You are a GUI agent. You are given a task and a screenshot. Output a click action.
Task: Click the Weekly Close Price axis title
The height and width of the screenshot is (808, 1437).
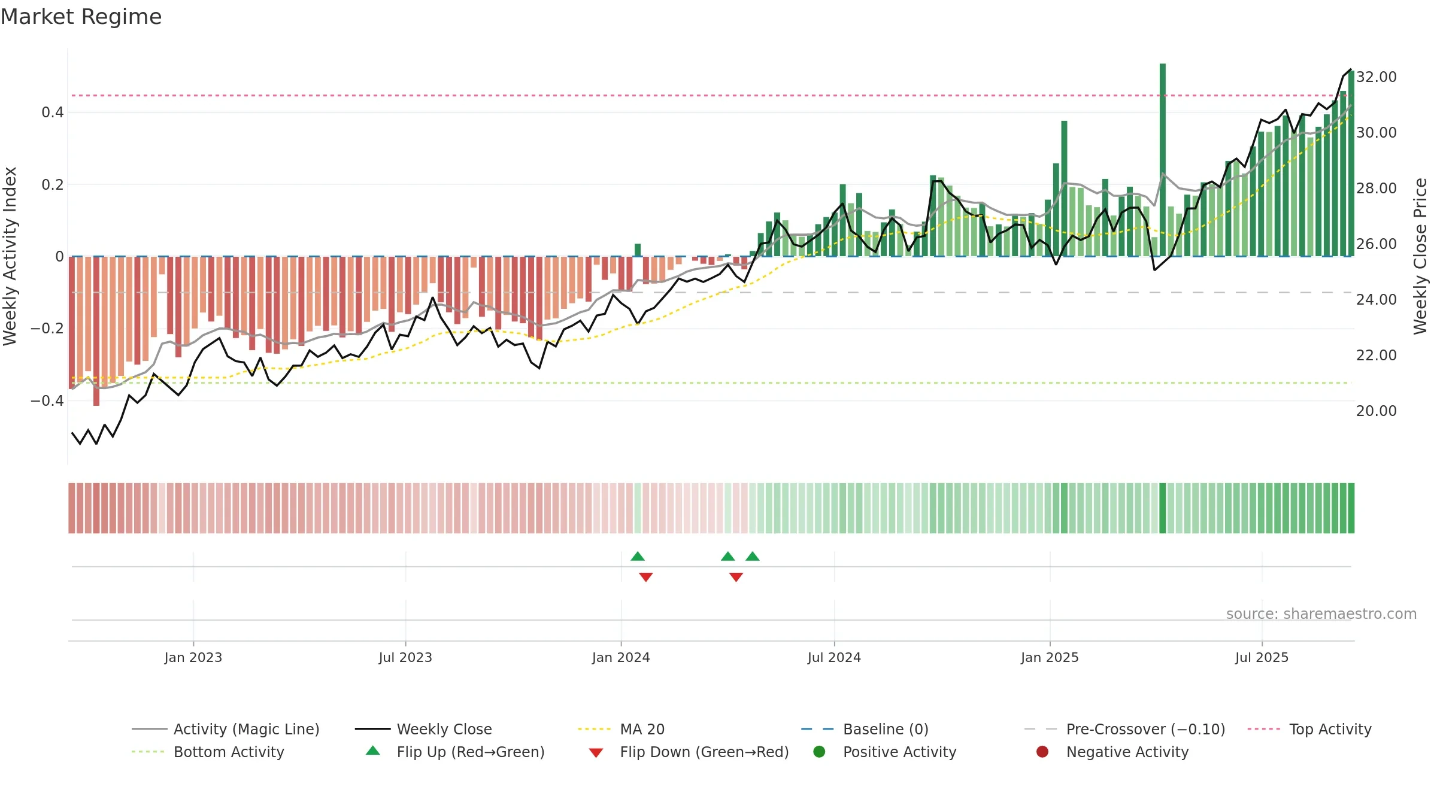[1420, 256]
